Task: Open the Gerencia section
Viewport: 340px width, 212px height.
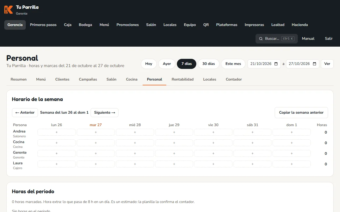Action: (15, 25)
